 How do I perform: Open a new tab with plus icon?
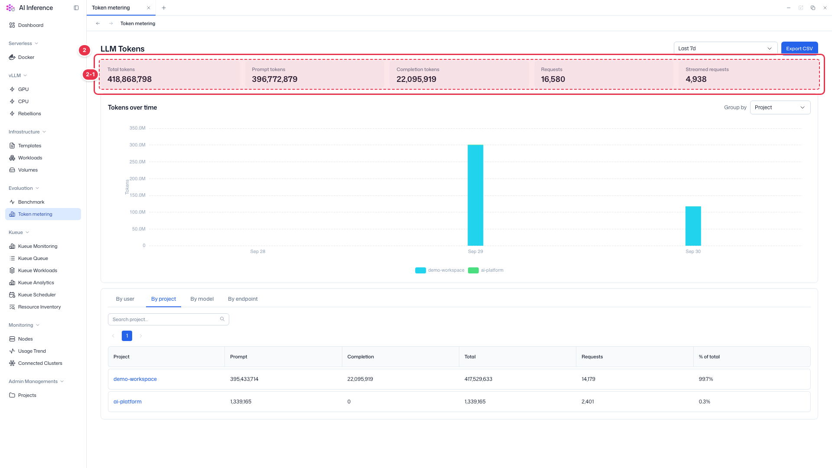pyautogui.click(x=164, y=8)
